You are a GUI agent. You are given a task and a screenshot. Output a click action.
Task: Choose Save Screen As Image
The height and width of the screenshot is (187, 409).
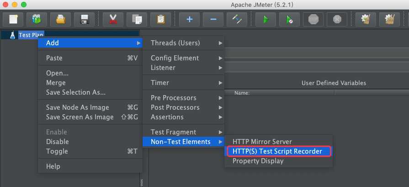pos(90,117)
